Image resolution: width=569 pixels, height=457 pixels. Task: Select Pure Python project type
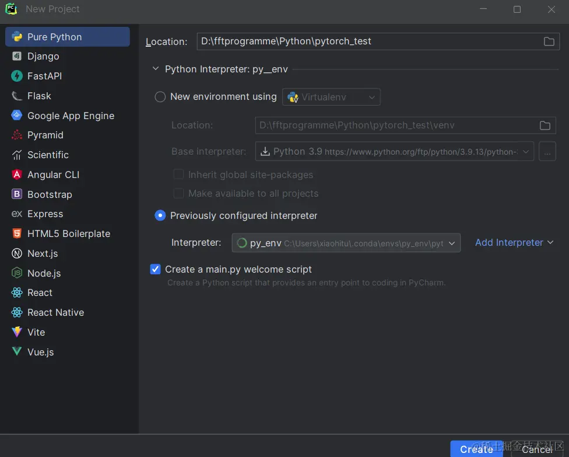[x=68, y=37]
